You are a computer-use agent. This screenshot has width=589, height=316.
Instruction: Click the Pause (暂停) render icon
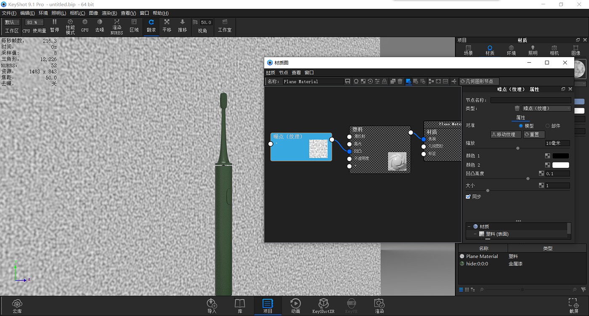click(x=54, y=26)
